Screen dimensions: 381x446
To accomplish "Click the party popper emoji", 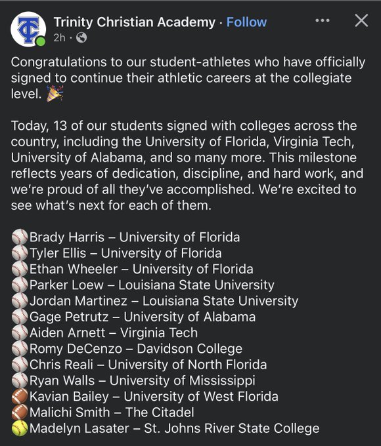I will (55, 93).
